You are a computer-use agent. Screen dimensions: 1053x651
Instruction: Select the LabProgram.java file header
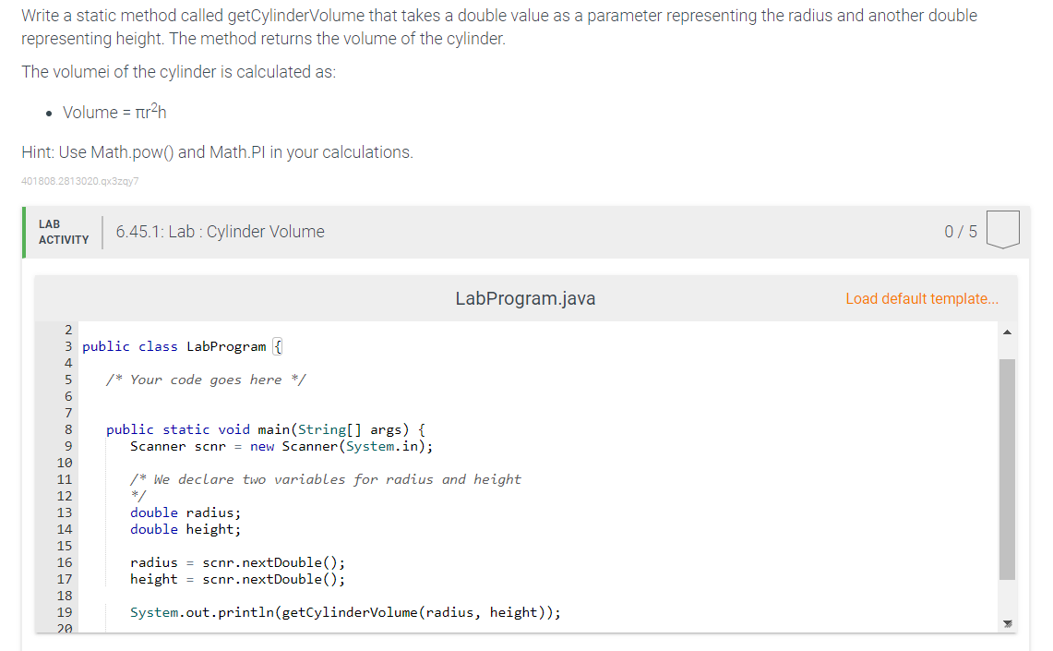pos(524,298)
